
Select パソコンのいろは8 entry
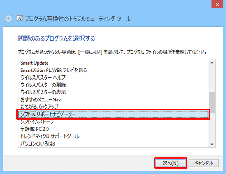tap(113, 144)
